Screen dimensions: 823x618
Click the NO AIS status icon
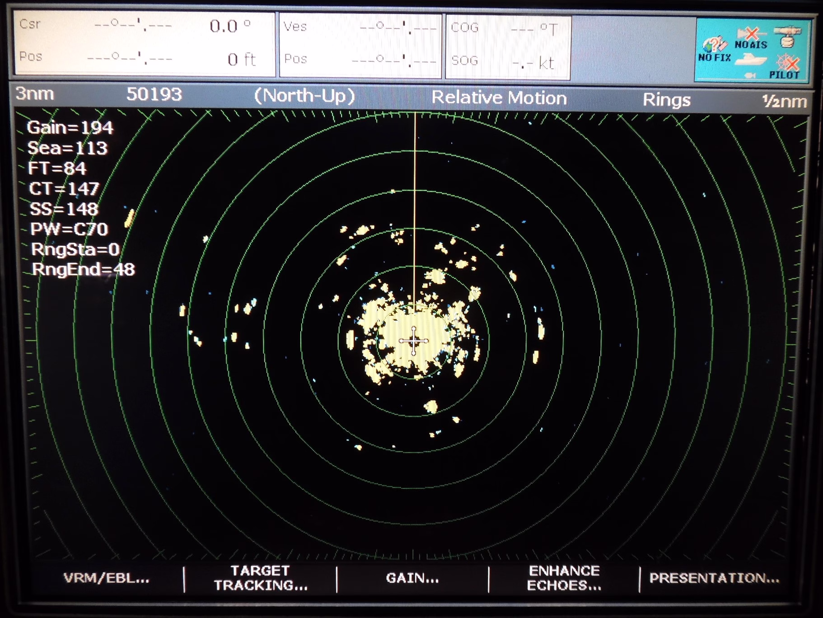(x=751, y=38)
